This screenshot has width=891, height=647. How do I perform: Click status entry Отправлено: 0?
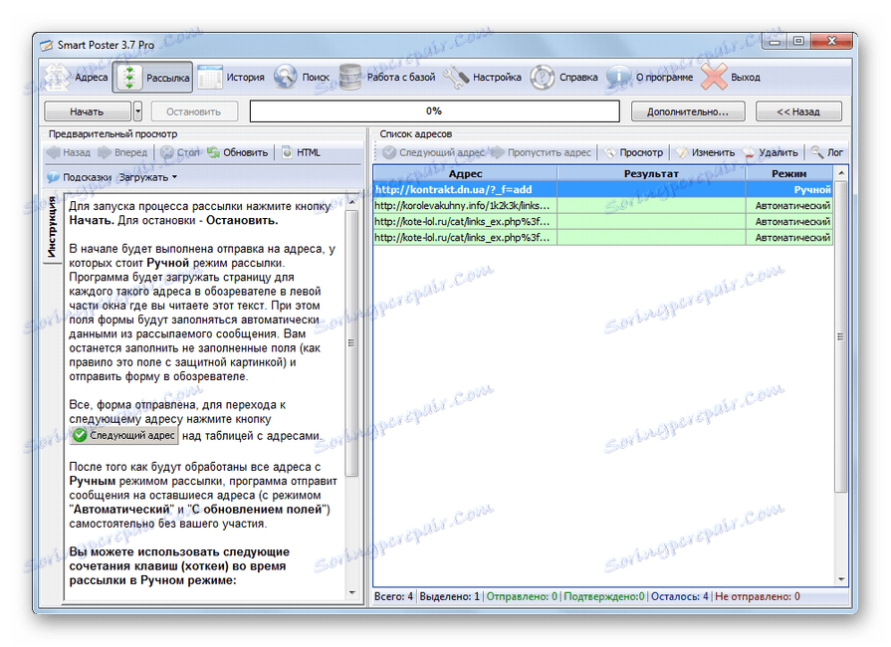pyautogui.click(x=522, y=596)
